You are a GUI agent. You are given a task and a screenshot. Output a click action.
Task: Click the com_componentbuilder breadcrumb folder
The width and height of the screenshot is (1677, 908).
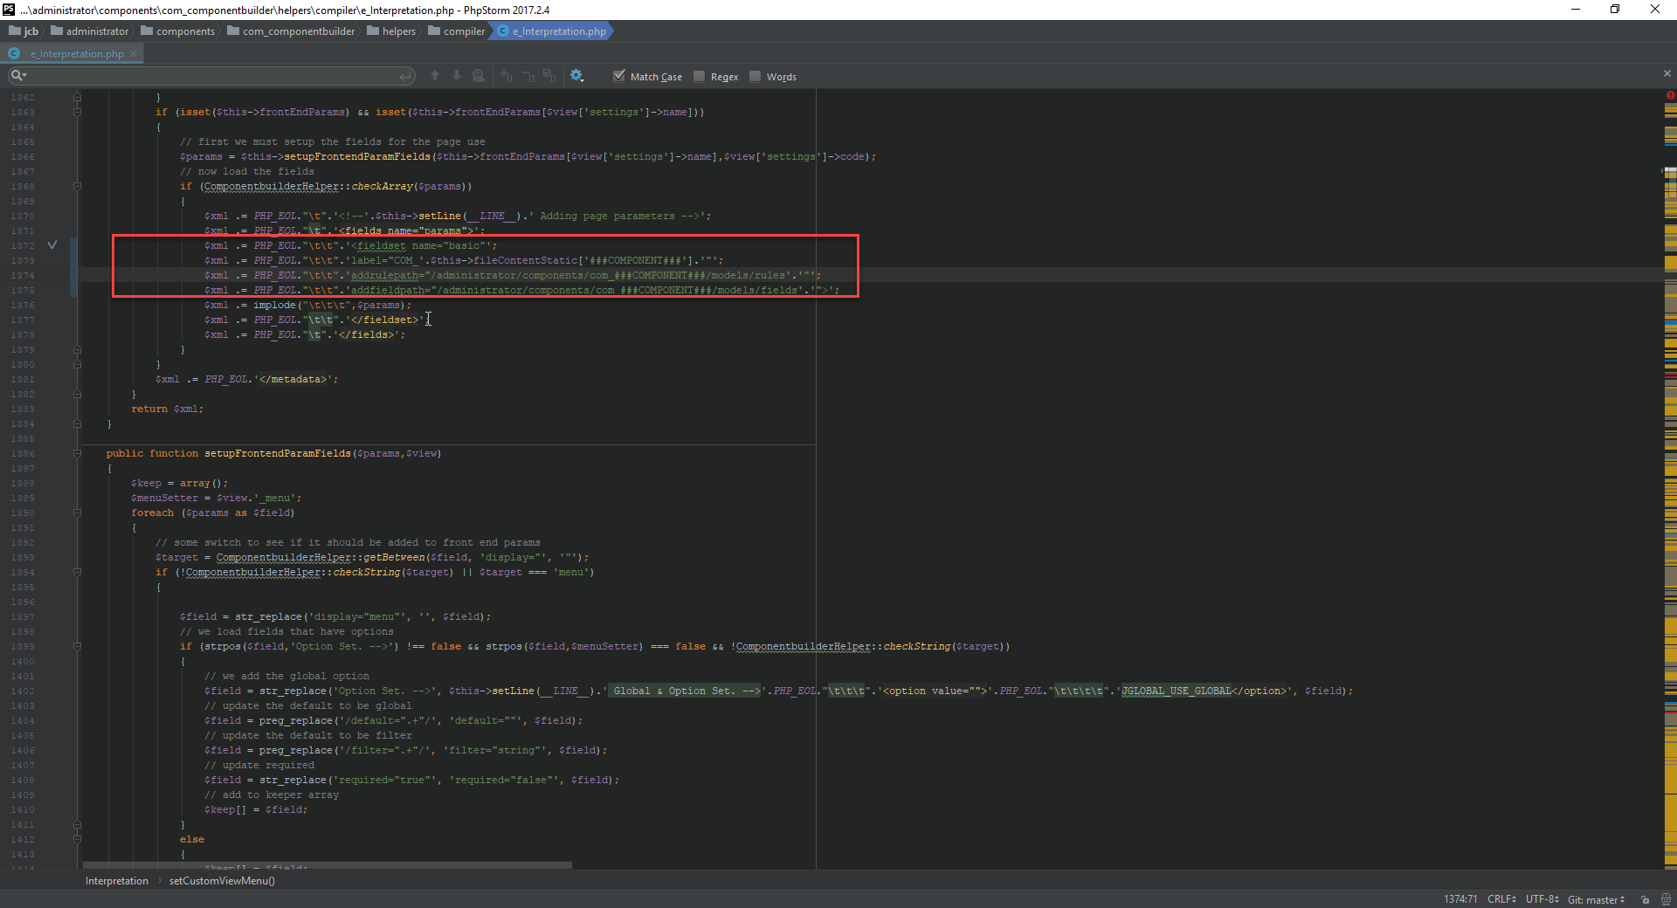tap(292, 31)
